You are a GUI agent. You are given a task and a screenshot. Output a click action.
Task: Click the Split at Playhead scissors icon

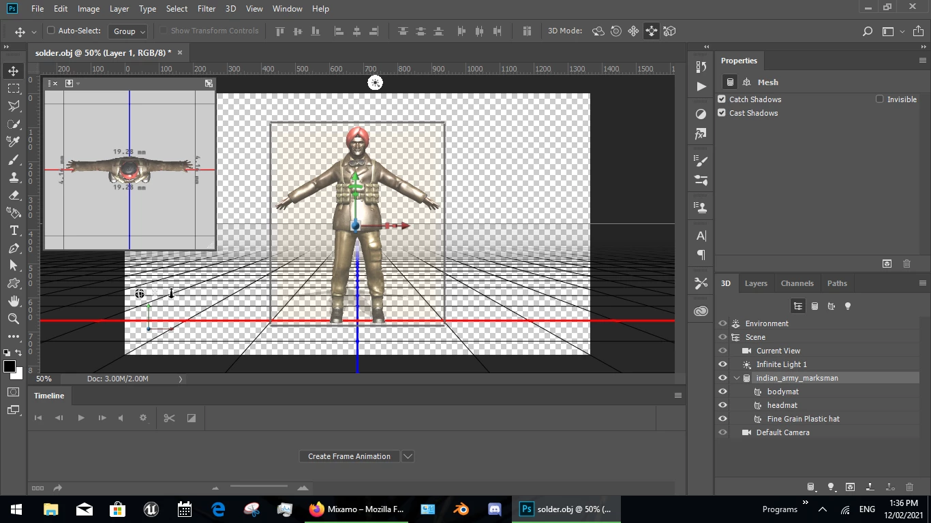pos(170,418)
